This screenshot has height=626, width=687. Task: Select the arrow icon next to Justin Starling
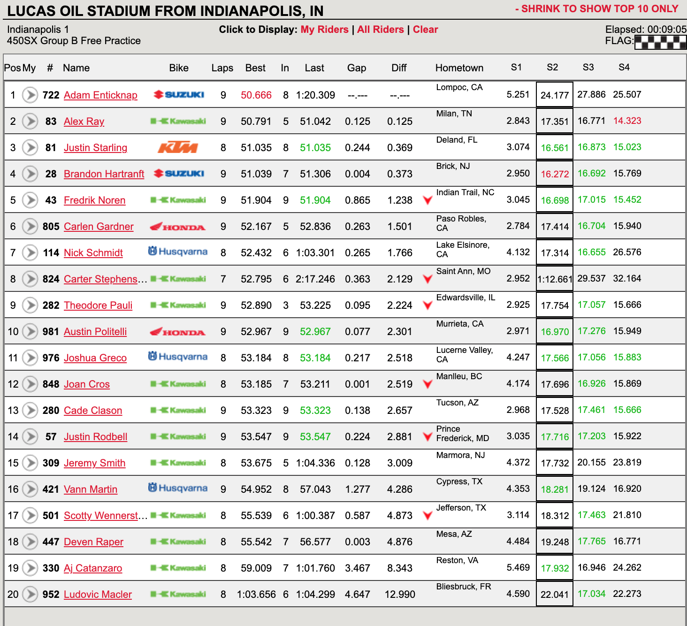click(x=30, y=147)
